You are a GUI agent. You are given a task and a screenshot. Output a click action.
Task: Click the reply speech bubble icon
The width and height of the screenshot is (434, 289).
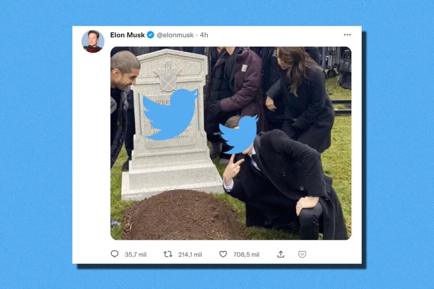coord(114,254)
